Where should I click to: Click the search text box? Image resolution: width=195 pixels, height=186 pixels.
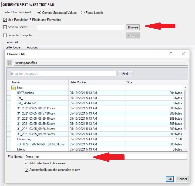pyautogui.click(x=63, y=74)
